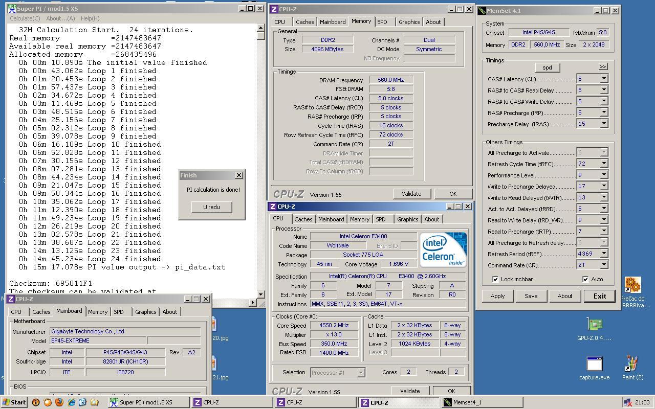Switch to Super PI taskbar button

[x=148, y=402]
